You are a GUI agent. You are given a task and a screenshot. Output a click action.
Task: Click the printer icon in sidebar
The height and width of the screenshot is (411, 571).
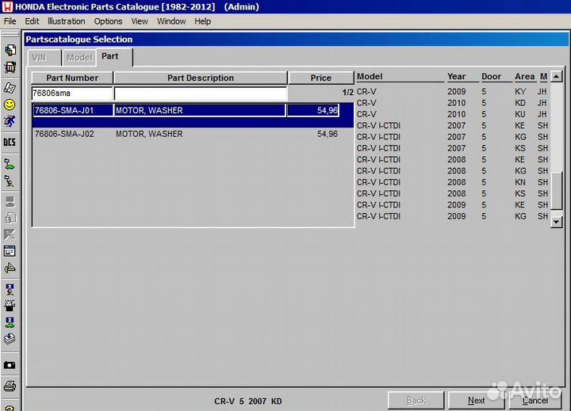[x=10, y=386]
